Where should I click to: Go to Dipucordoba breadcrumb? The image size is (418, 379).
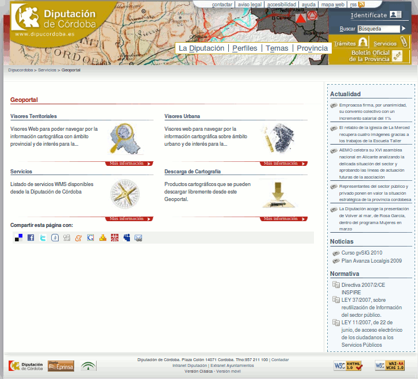tap(20, 70)
